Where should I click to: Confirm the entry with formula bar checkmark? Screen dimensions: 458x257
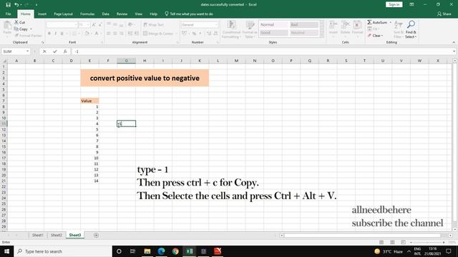(55, 51)
